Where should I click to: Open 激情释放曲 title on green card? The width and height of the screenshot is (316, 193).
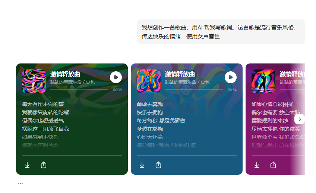click(x=65, y=74)
